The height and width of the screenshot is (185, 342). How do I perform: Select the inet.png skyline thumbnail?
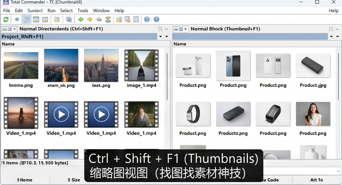click(x=101, y=65)
